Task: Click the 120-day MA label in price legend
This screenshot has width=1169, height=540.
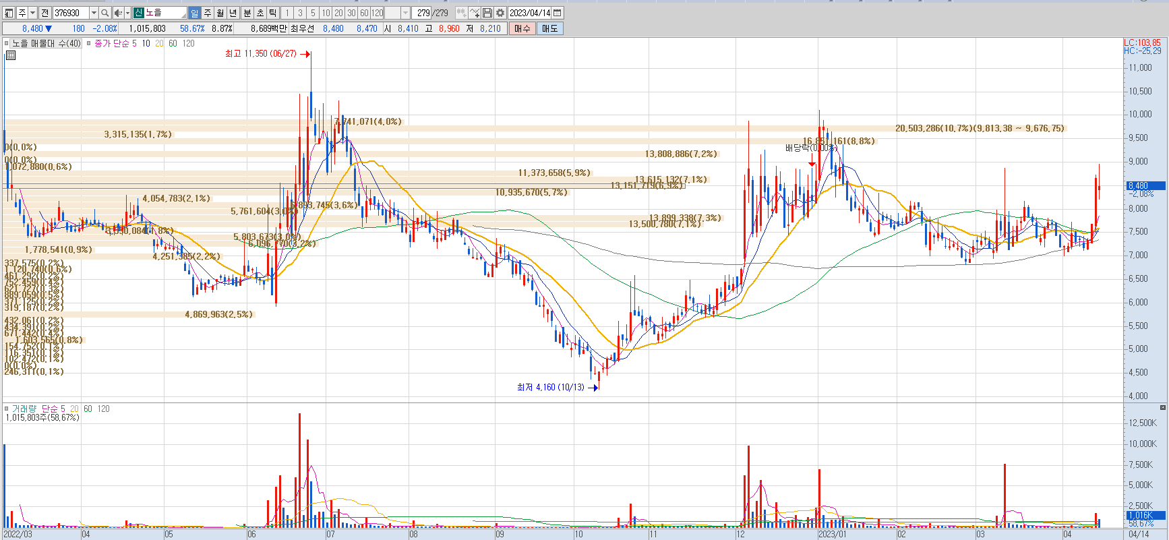Action: (x=188, y=43)
